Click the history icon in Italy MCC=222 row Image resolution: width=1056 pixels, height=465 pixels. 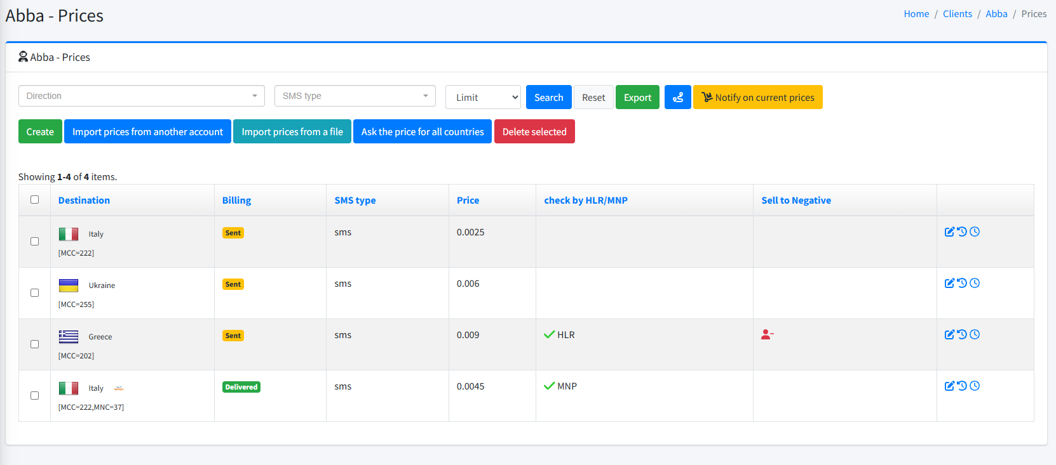(962, 232)
